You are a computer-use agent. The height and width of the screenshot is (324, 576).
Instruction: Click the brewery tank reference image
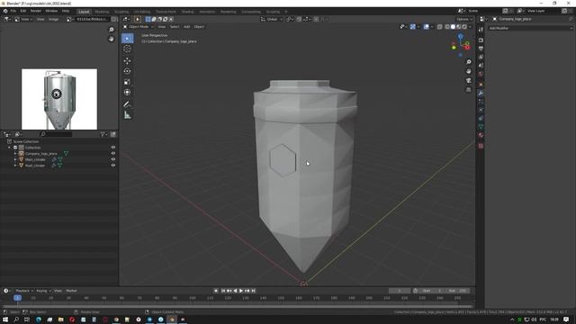coord(59,99)
